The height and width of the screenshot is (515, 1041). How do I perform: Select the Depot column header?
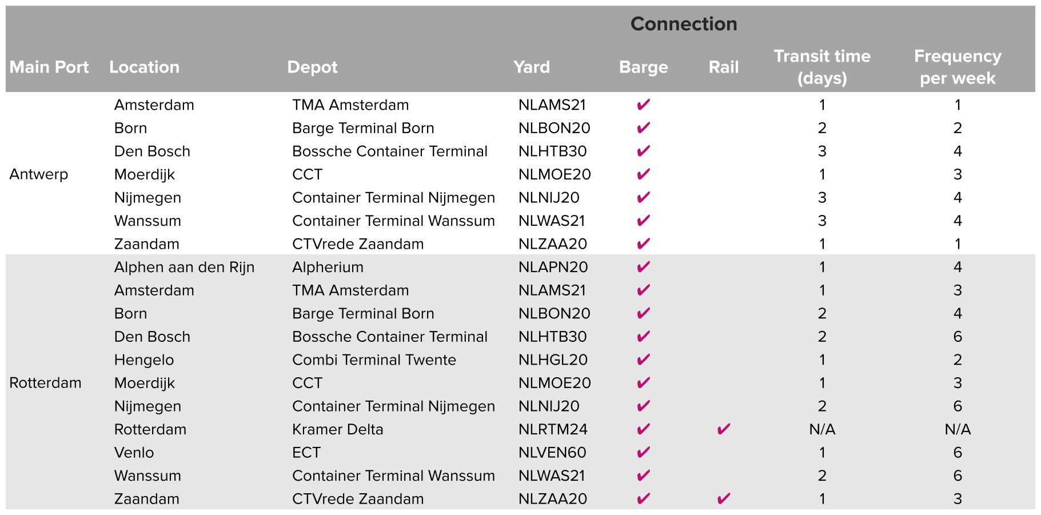pos(312,67)
